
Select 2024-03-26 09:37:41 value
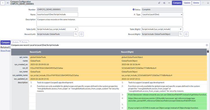pos(40,79)
